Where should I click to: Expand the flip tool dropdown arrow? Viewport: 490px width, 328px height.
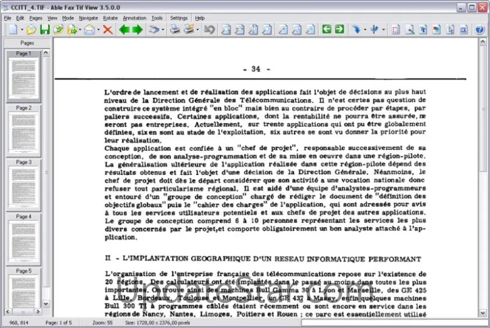tap(383, 30)
